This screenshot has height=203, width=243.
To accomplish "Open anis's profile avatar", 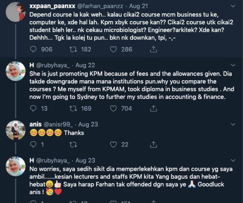I will pos(16,130).
